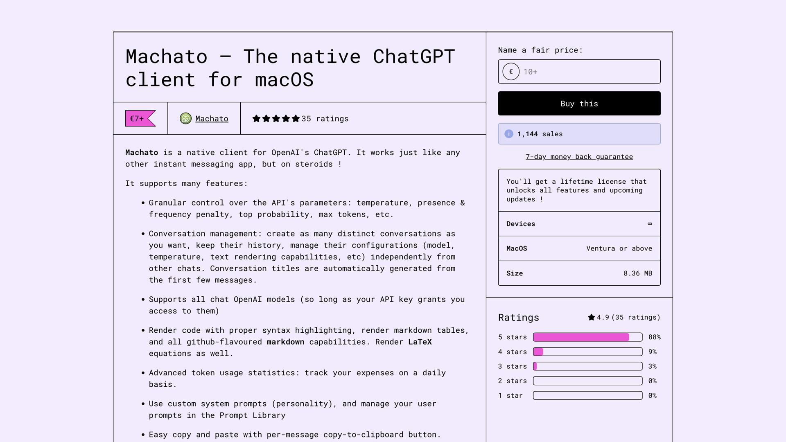Click the first star in header rating

256,119
